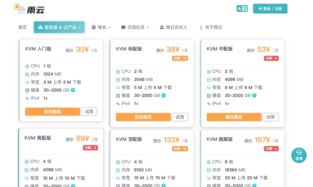Click the 内存 memory icon in KVM 中配版
The image size is (313, 187).
coord(209,80)
